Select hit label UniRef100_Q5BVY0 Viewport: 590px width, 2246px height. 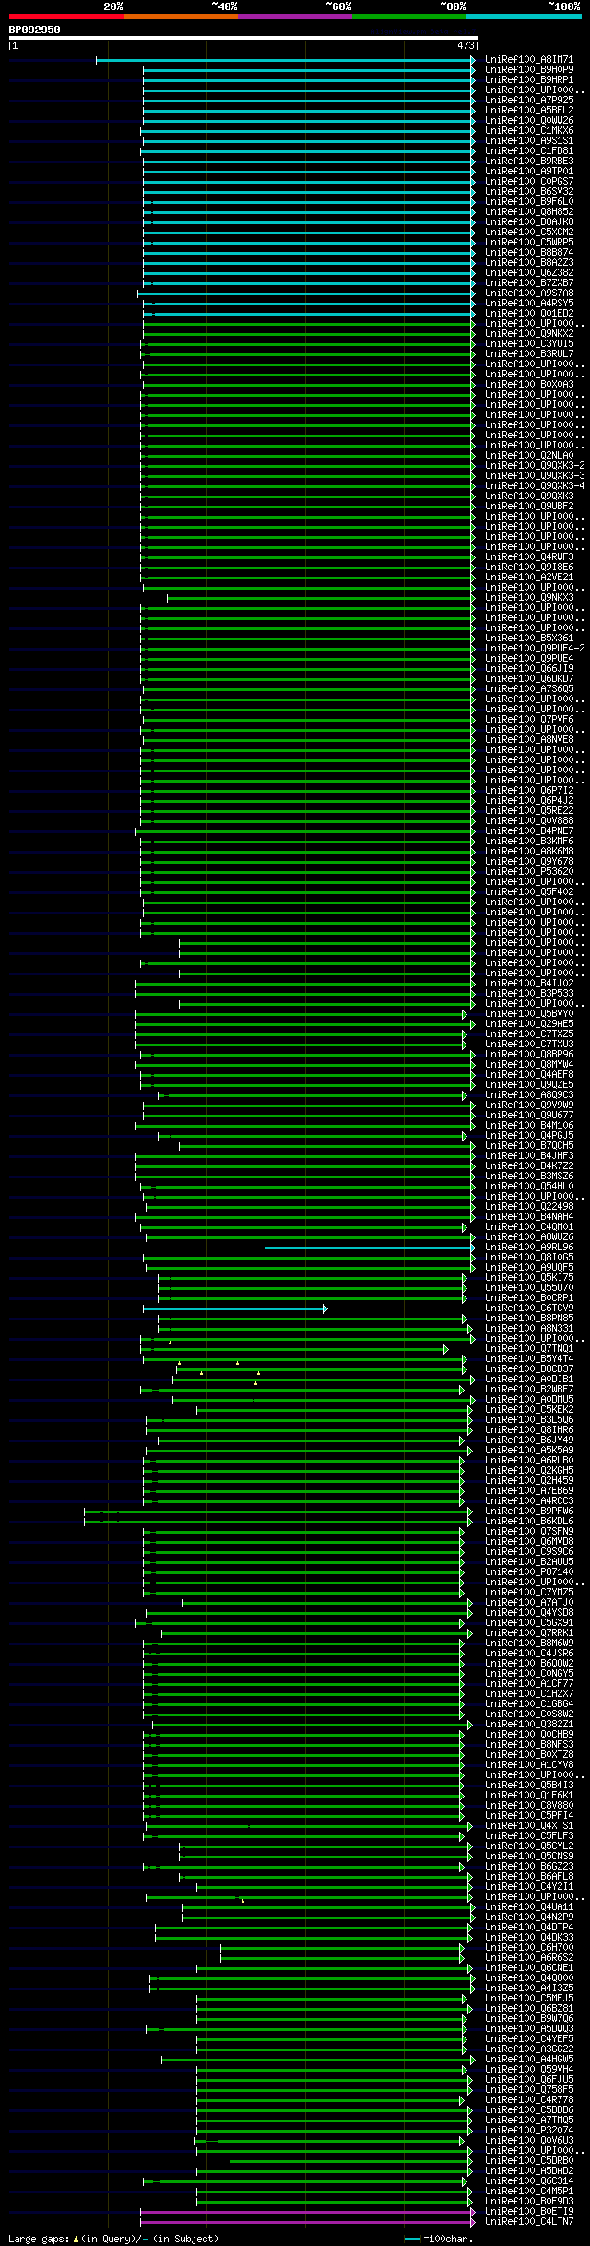(529, 1013)
